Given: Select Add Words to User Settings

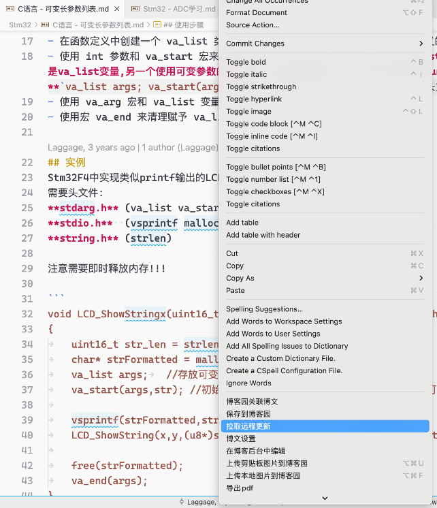Looking at the screenshot, I should pyautogui.click(x=325, y=334).
